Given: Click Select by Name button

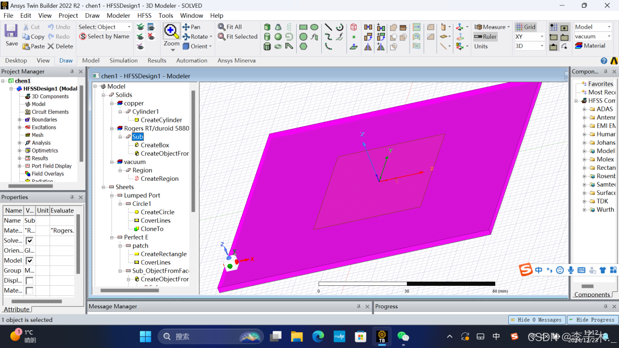Looking at the screenshot, I should 104,37.
